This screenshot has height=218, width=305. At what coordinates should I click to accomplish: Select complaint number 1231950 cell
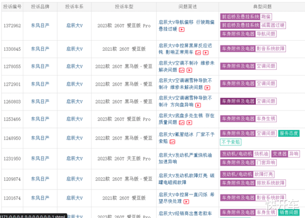pyautogui.click(x=12, y=159)
